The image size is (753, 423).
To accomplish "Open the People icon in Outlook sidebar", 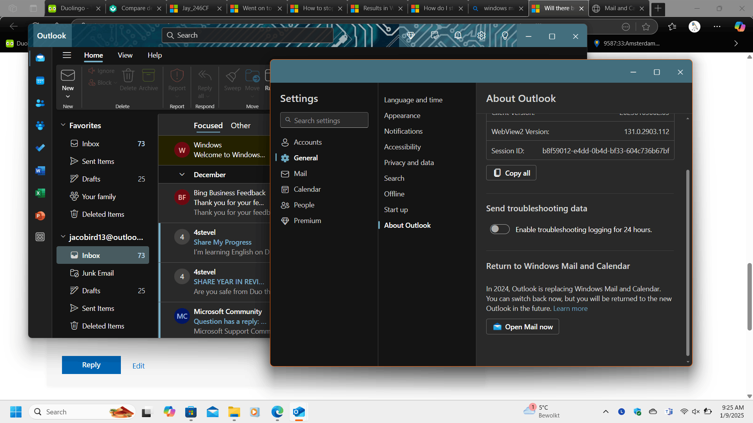I will 40,103.
